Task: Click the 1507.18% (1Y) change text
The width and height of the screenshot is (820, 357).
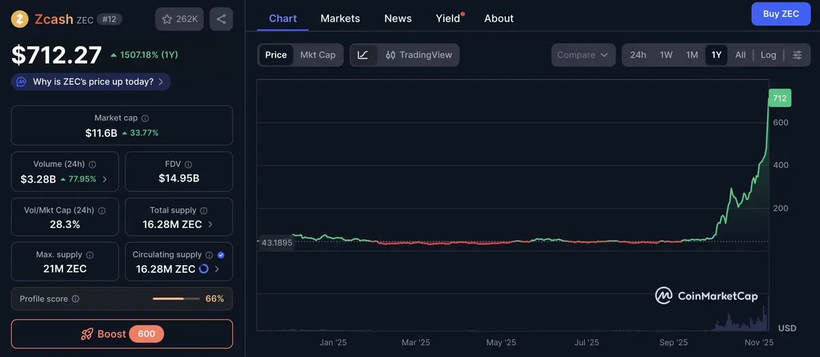Action: click(149, 55)
